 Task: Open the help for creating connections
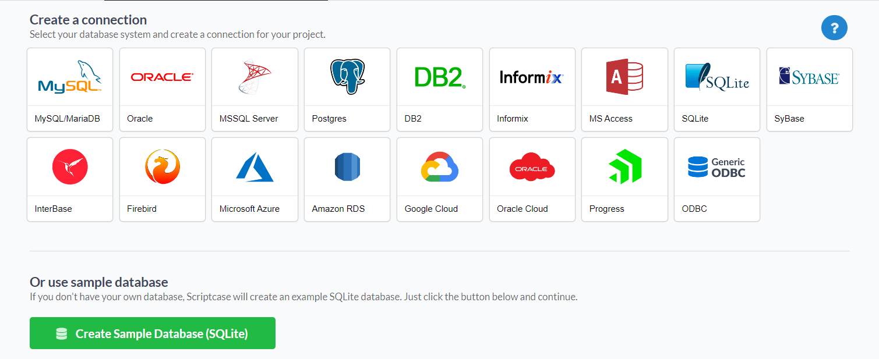834,27
